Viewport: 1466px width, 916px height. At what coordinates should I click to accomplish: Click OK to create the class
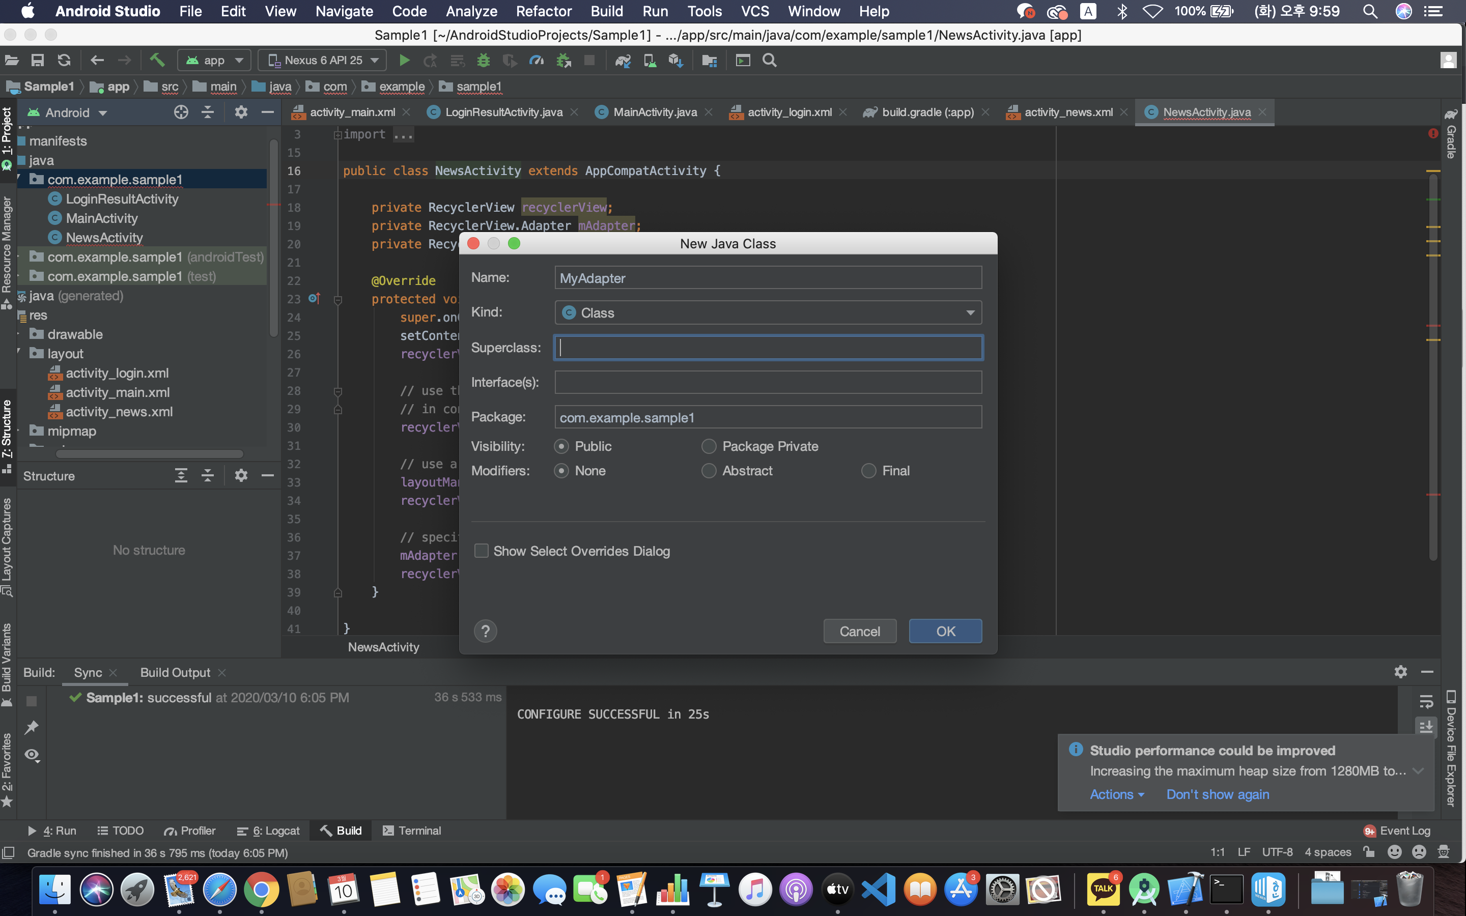(x=945, y=631)
